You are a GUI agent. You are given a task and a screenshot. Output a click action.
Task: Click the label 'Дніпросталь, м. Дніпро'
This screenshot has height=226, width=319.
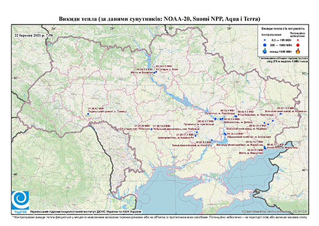238,122
